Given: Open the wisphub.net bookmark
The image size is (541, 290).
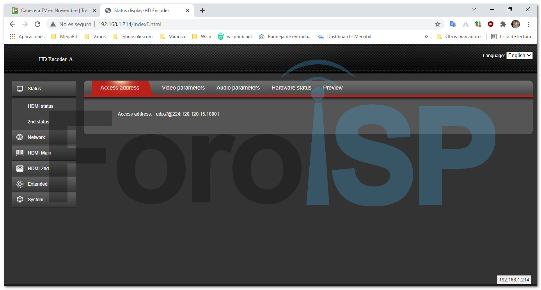Looking at the screenshot, I should pos(235,37).
